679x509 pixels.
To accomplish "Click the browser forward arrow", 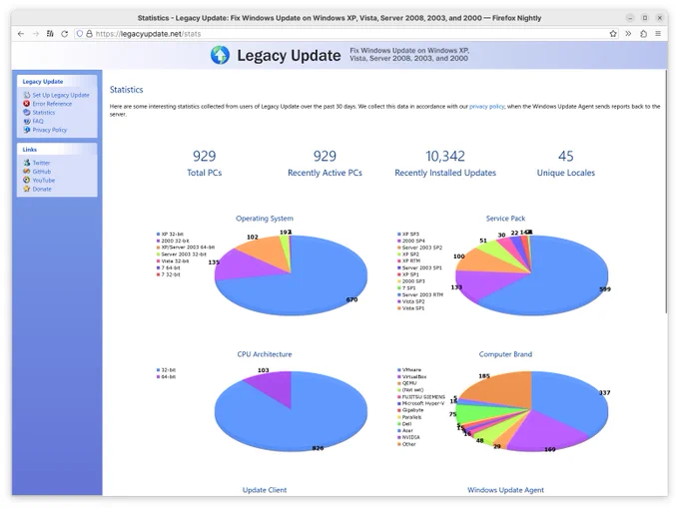I will [36, 34].
